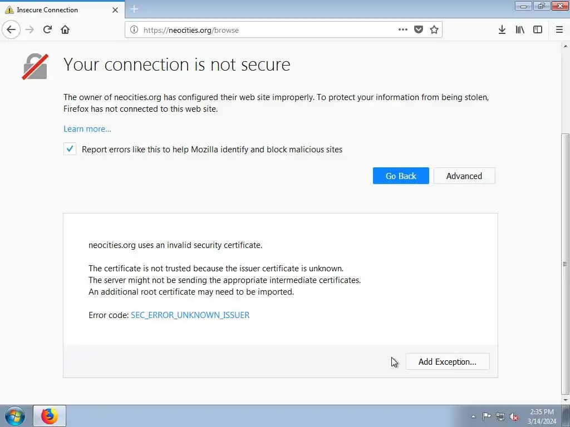Image resolution: width=570 pixels, height=427 pixels.
Task: Open the clock showing 2:35 PM
Action: tap(542, 416)
